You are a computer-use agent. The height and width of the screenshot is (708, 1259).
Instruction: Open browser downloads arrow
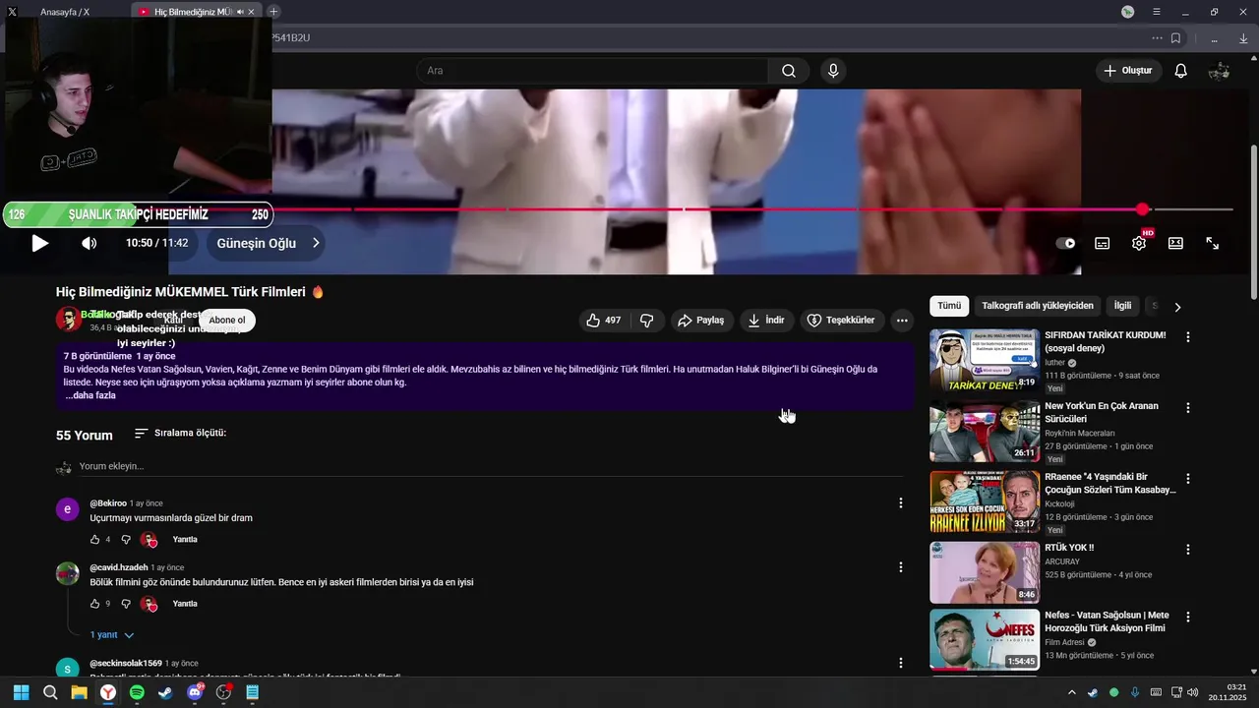pos(1243,38)
